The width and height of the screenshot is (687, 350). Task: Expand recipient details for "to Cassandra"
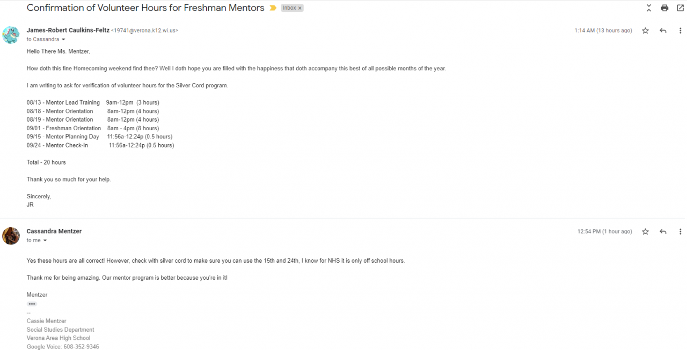pos(63,40)
